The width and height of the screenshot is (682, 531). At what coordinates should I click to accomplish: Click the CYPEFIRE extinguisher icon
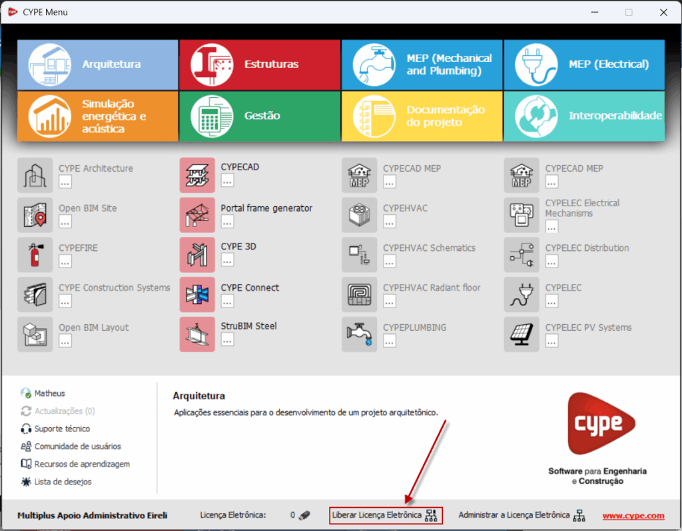coord(35,255)
